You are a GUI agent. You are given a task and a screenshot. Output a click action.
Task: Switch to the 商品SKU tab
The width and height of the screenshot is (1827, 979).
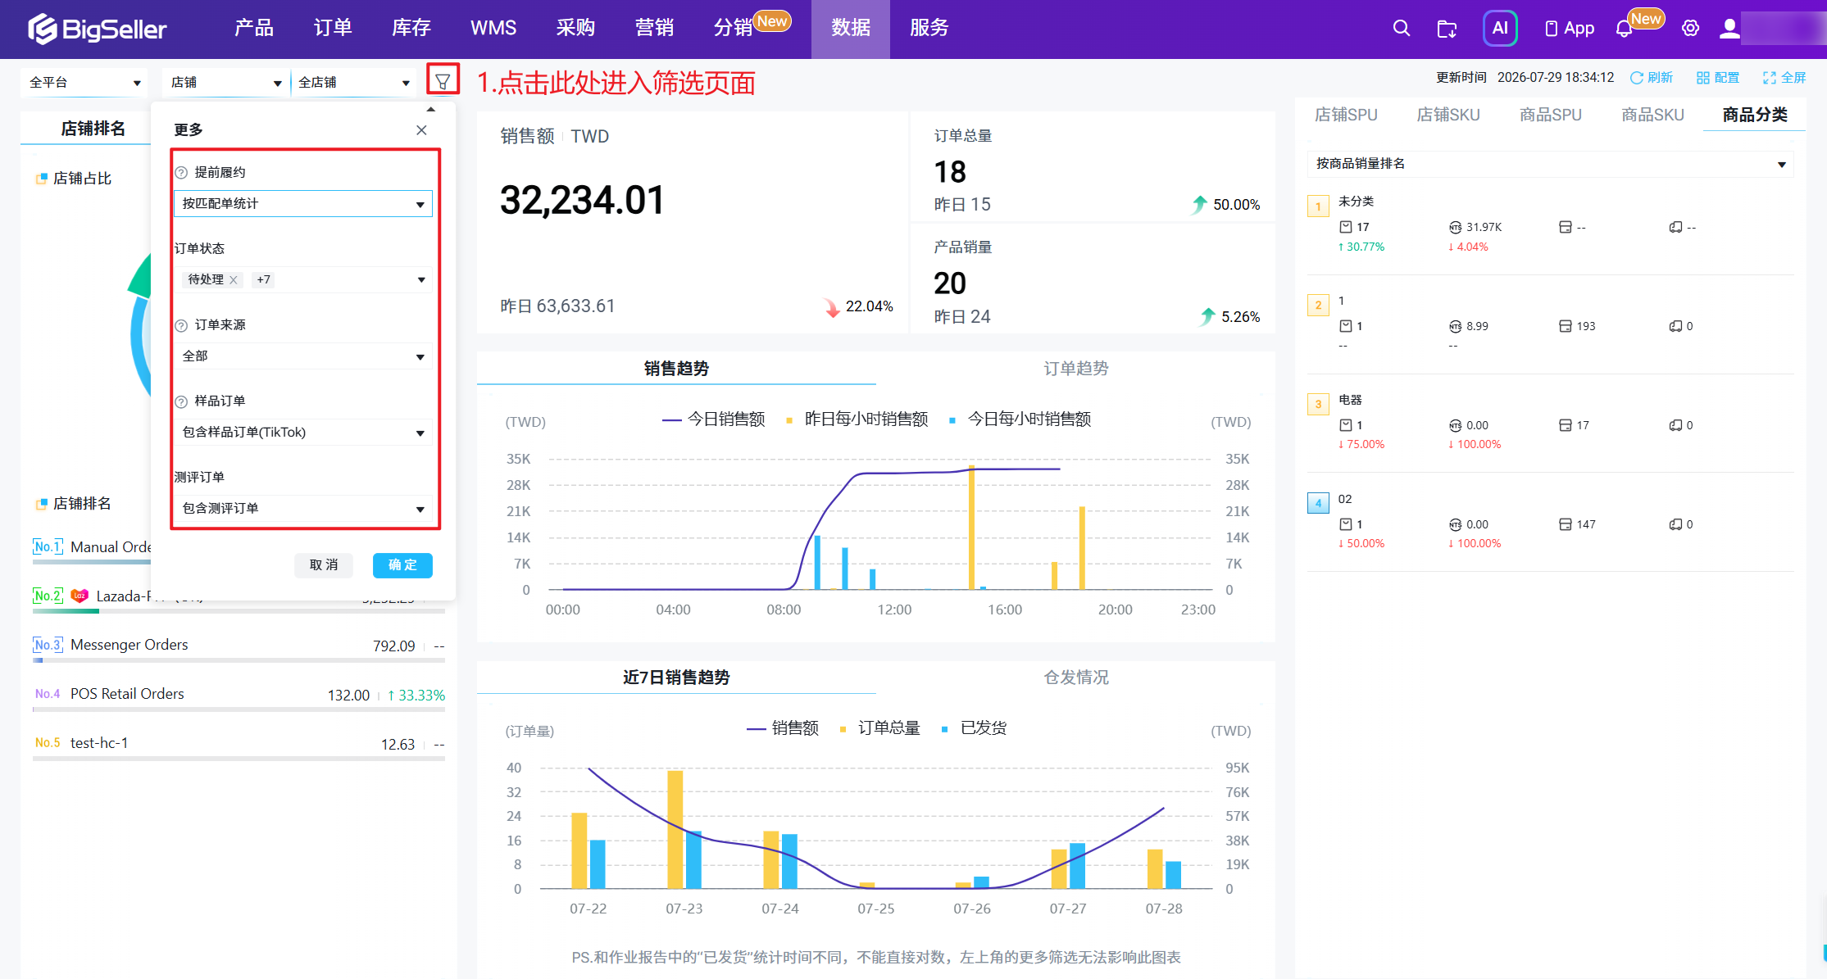tap(1652, 115)
